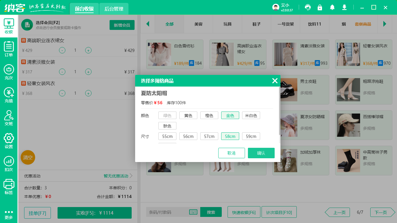Click the 清空 clear cart button
Viewport: 397px width, 223px height.
(28, 157)
